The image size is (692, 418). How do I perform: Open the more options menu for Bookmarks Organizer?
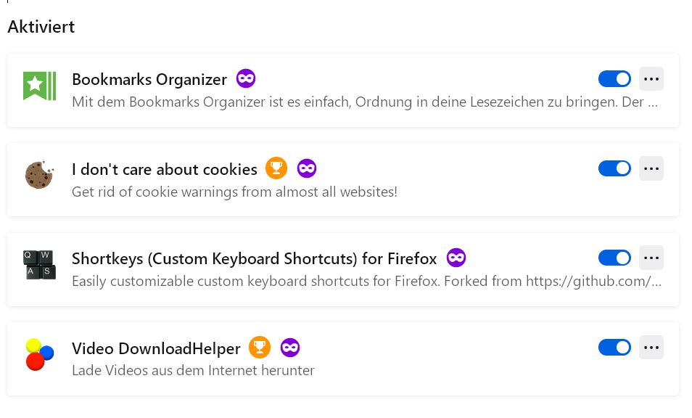[x=651, y=78]
